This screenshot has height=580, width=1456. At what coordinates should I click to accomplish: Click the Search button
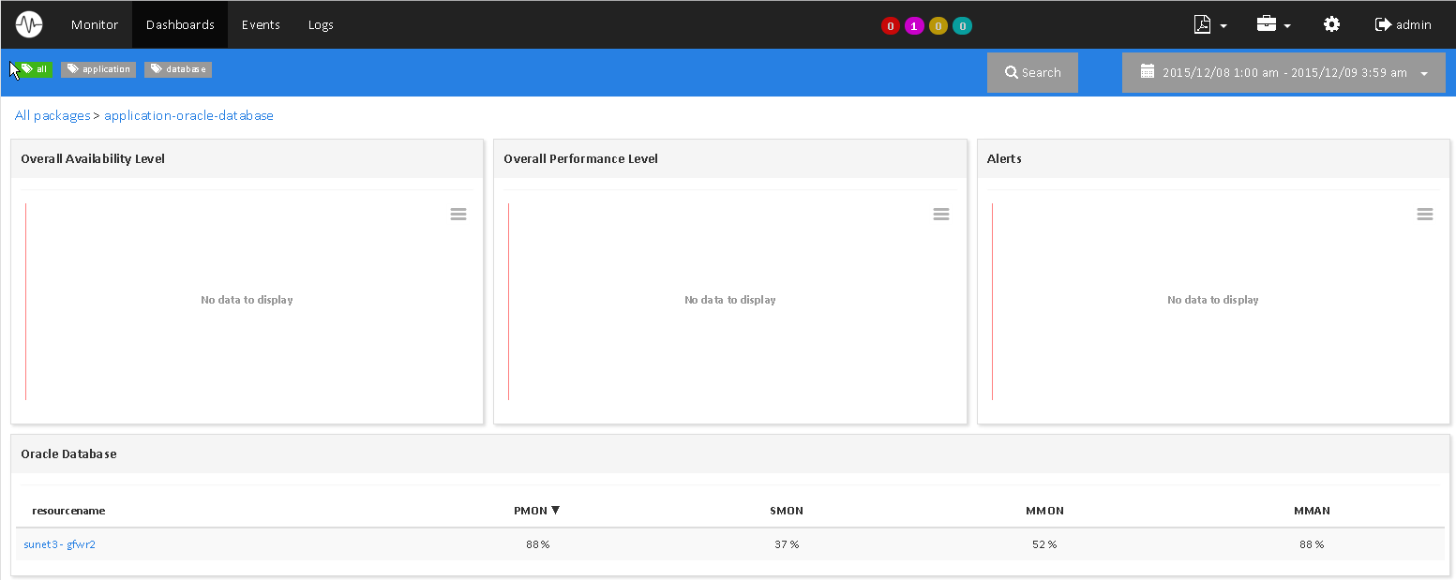coord(1032,73)
